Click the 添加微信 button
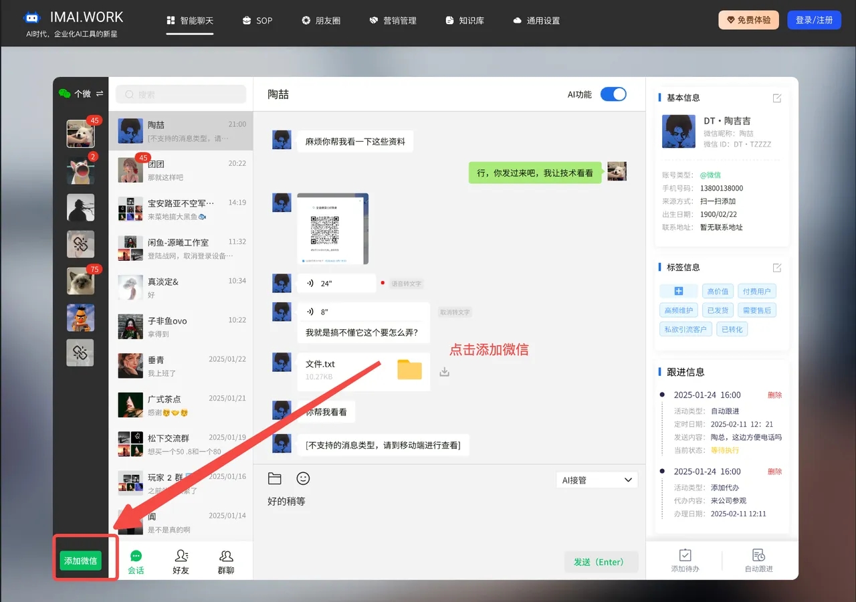 point(80,561)
